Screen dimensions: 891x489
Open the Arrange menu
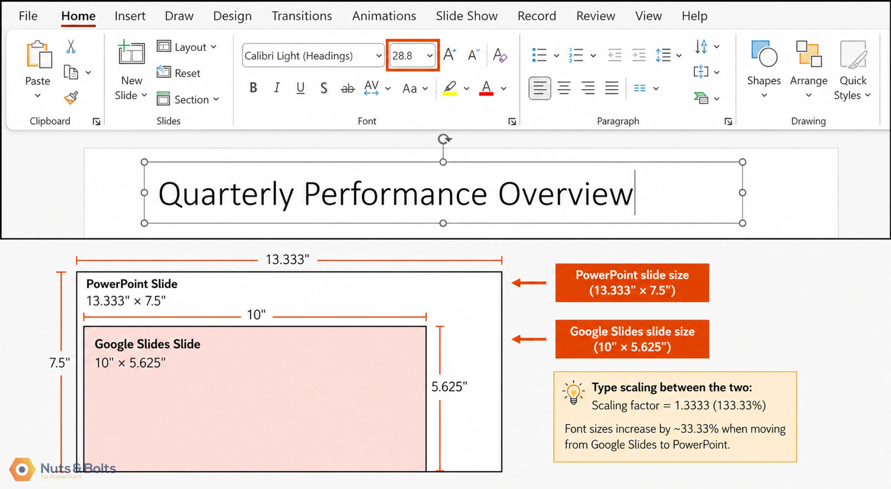pyautogui.click(x=809, y=69)
